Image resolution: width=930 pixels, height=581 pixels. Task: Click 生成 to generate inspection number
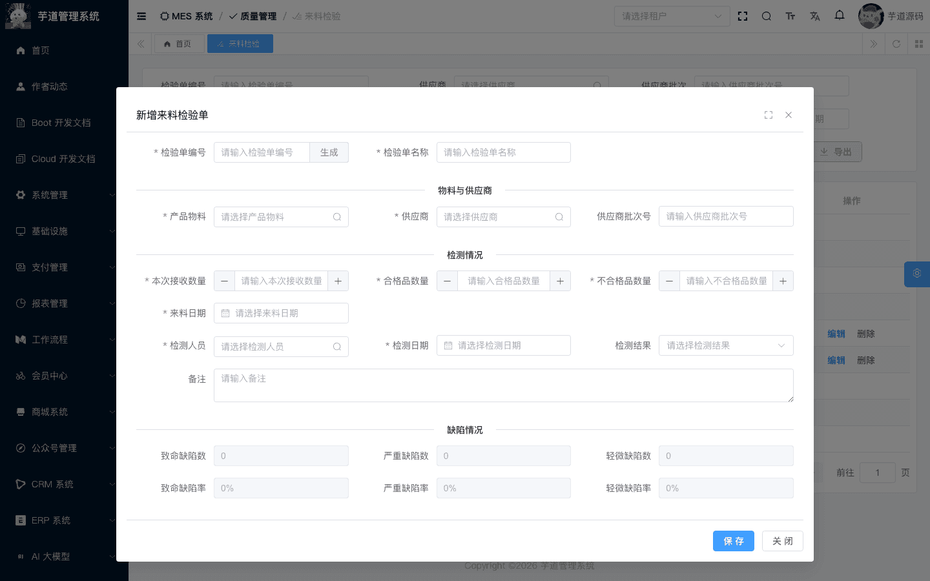pos(329,152)
